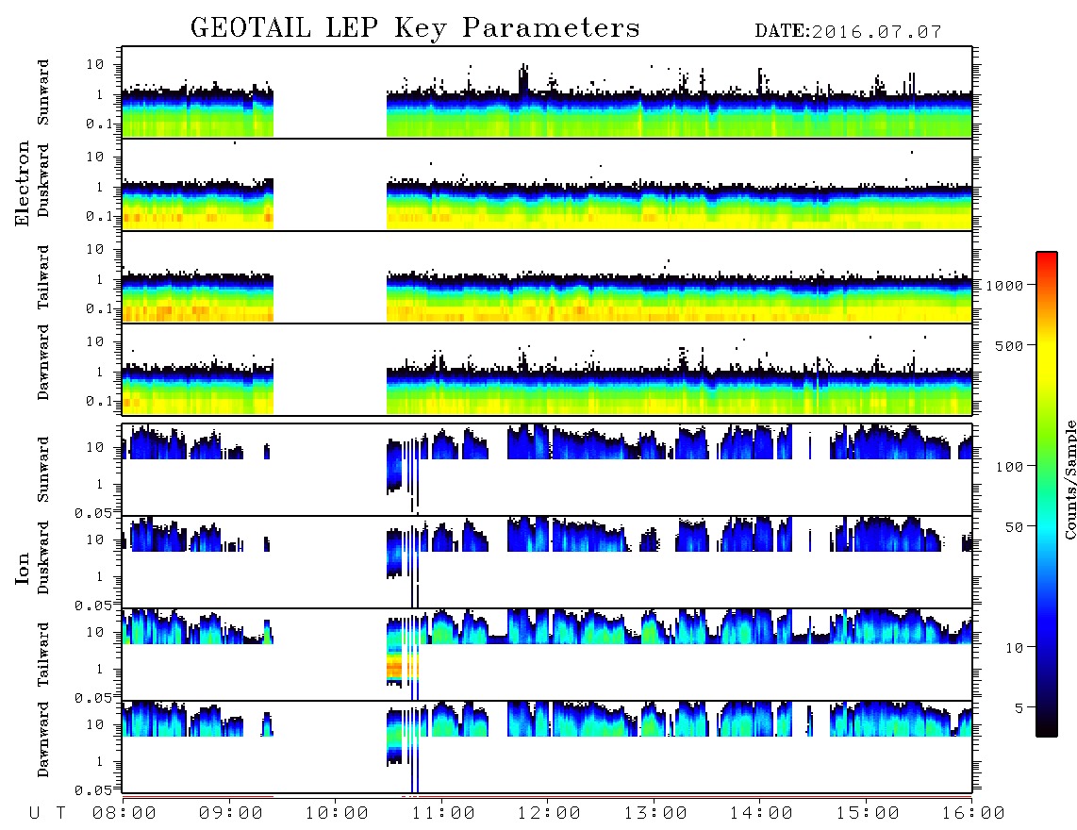Click the "16:00" time tick label
The height and width of the screenshot is (830, 1077).
click(x=973, y=814)
